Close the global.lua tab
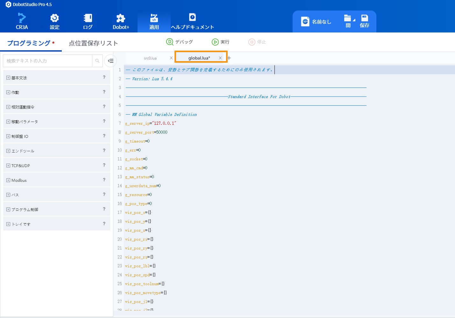The height and width of the screenshot is (318, 455). [x=220, y=58]
